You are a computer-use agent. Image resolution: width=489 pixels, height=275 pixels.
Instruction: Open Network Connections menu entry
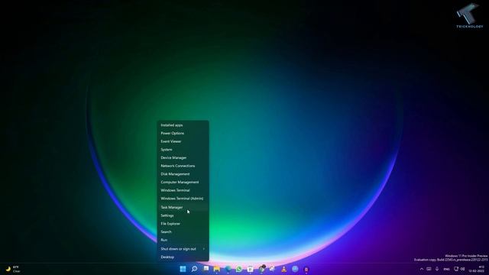[x=183, y=166]
